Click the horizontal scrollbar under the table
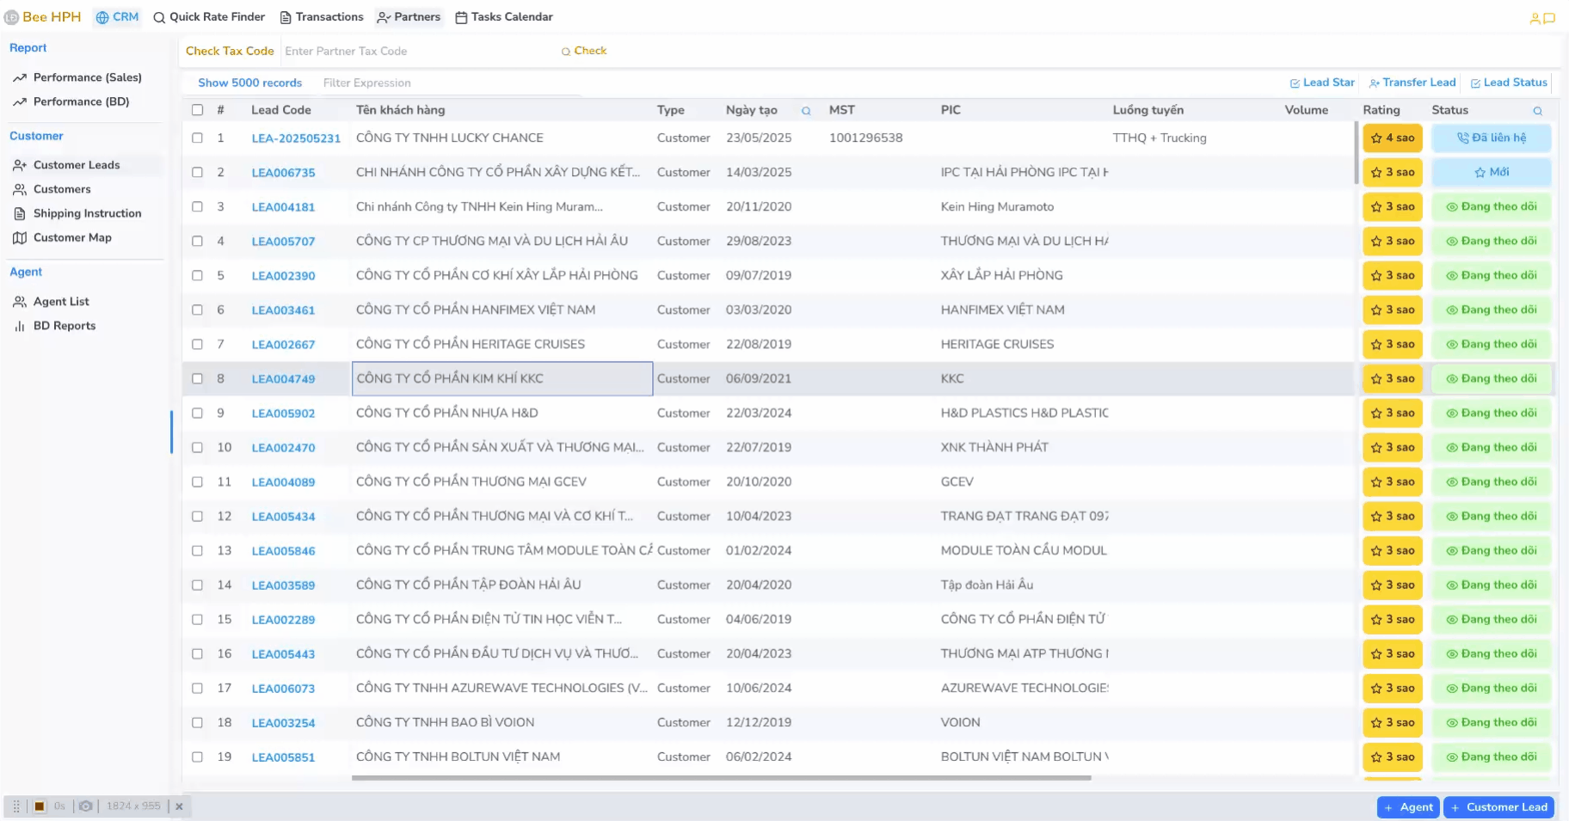 (x=721, y=778)
